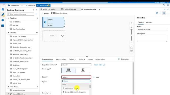Switch to Data preview tab
Viewport: 170px width, 95px height.
(100, 59)
